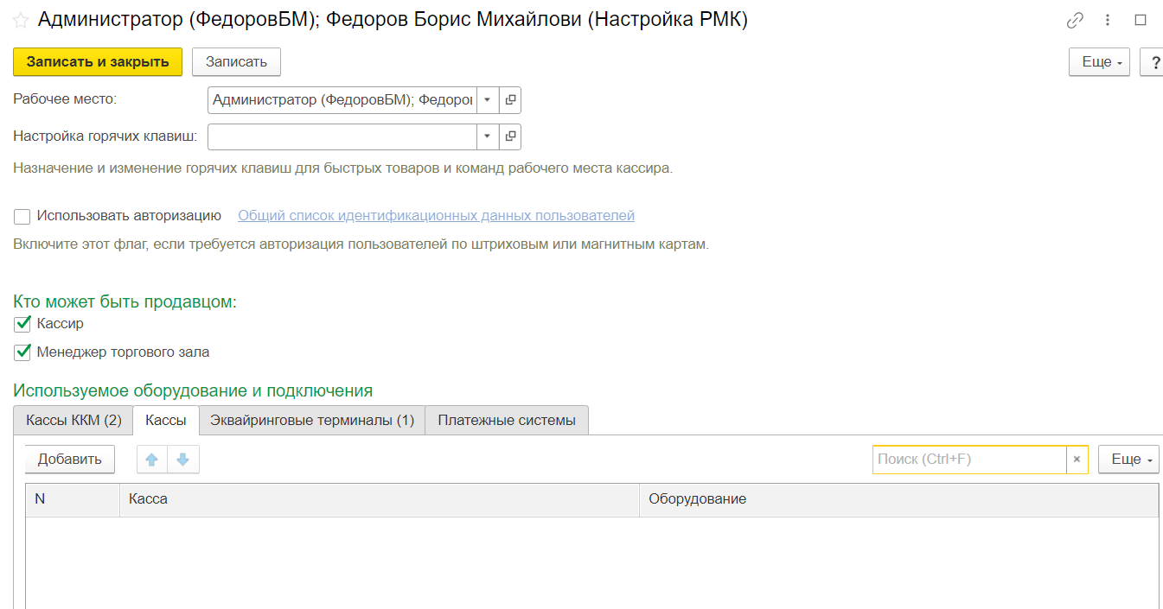The width and height of the screenshot is (1163, 609).
Task: Expand the Рабочее место dropdown arrow
Action: coord(487,100)
